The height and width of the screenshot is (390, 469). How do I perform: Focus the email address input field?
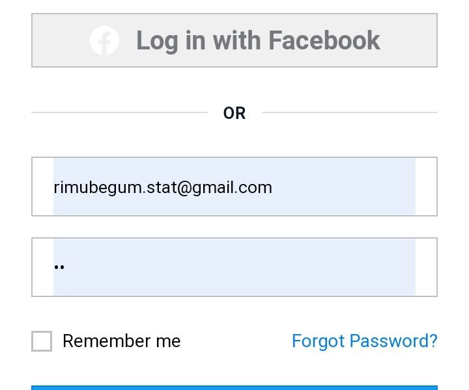[234, 187]
